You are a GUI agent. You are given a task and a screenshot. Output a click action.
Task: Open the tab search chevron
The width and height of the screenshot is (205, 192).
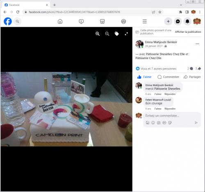(181, 5)
